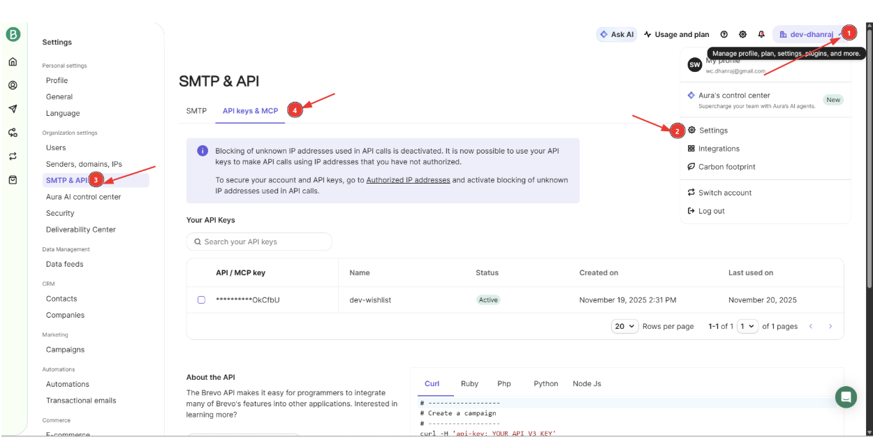Click the info icon in the IP blocking notice

pos(203,151)
